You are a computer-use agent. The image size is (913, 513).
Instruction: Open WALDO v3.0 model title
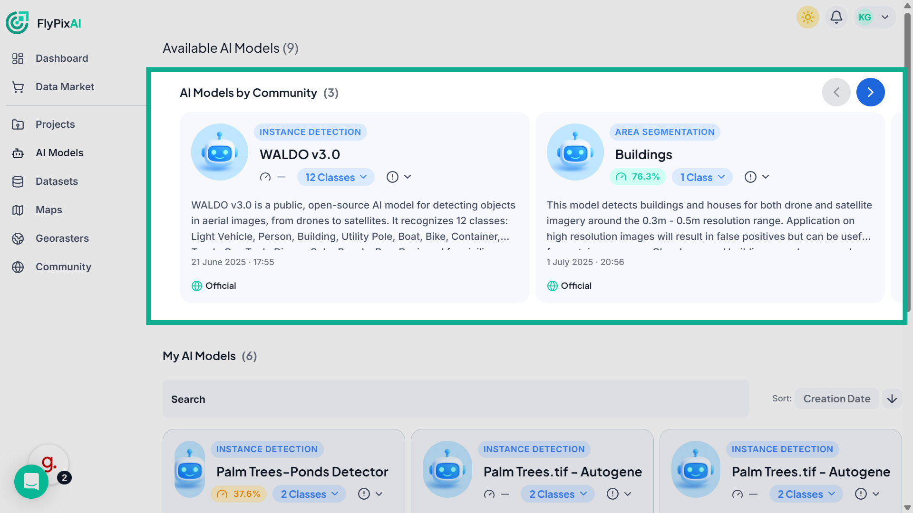[x=300, y=155]
